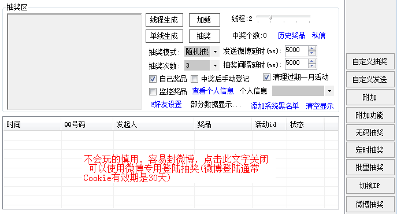Uncheck 清理过期一月活动 option

pyautogui.click(x=266, y=77)
